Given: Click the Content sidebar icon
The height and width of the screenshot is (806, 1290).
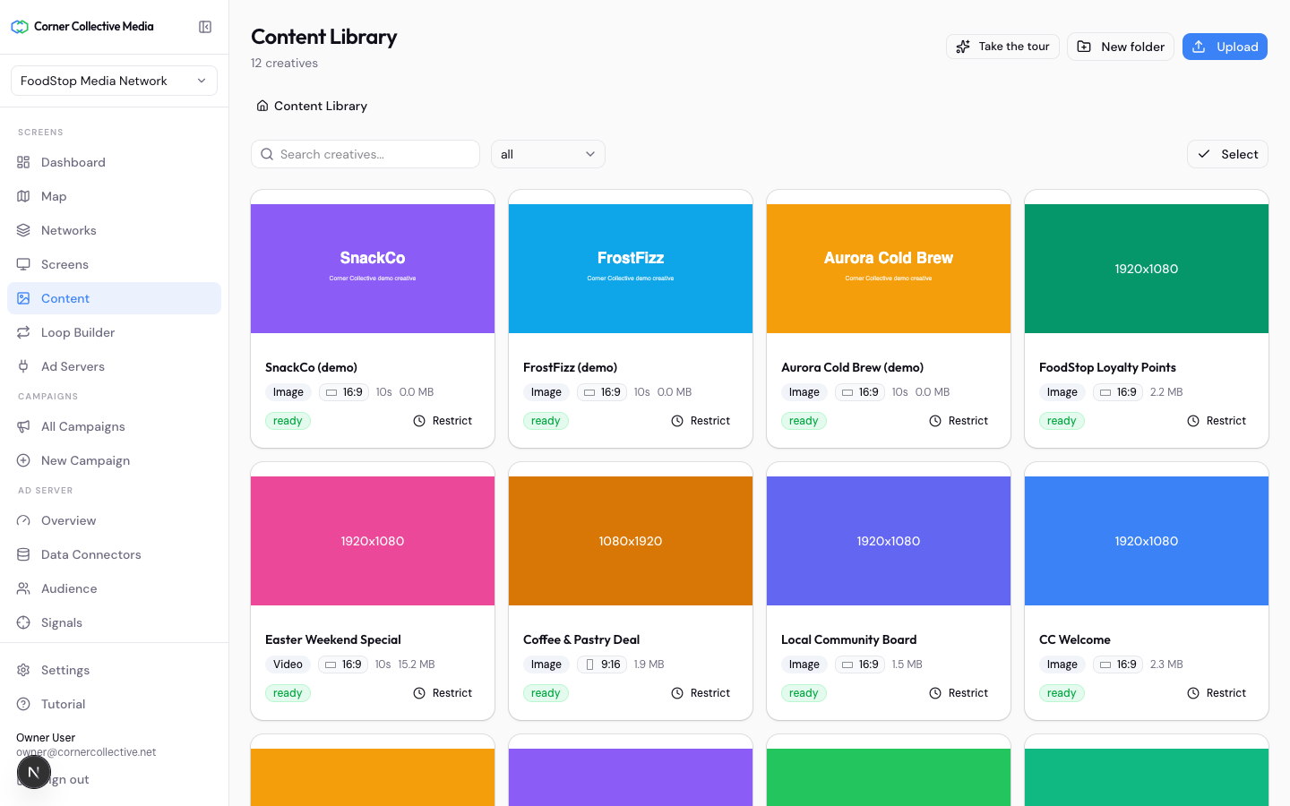Looking at the screenshot, I should pos(23,298).
